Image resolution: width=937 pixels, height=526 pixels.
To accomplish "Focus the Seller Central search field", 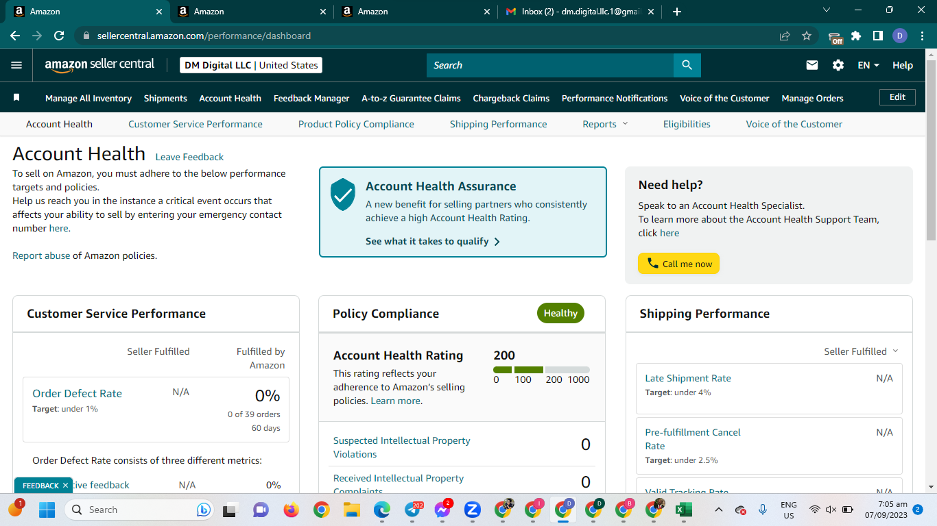I will click(x=550, y=65).
